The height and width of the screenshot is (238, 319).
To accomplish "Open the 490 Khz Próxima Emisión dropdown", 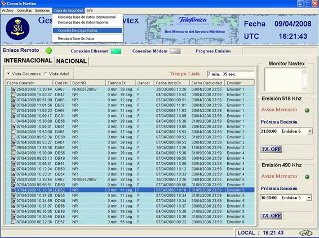I will coord(309,198).
